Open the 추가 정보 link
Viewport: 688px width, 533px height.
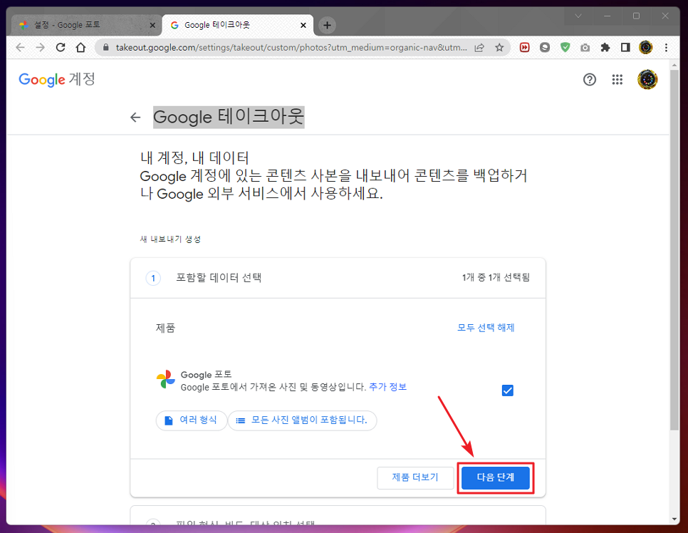tap(388, 387)
